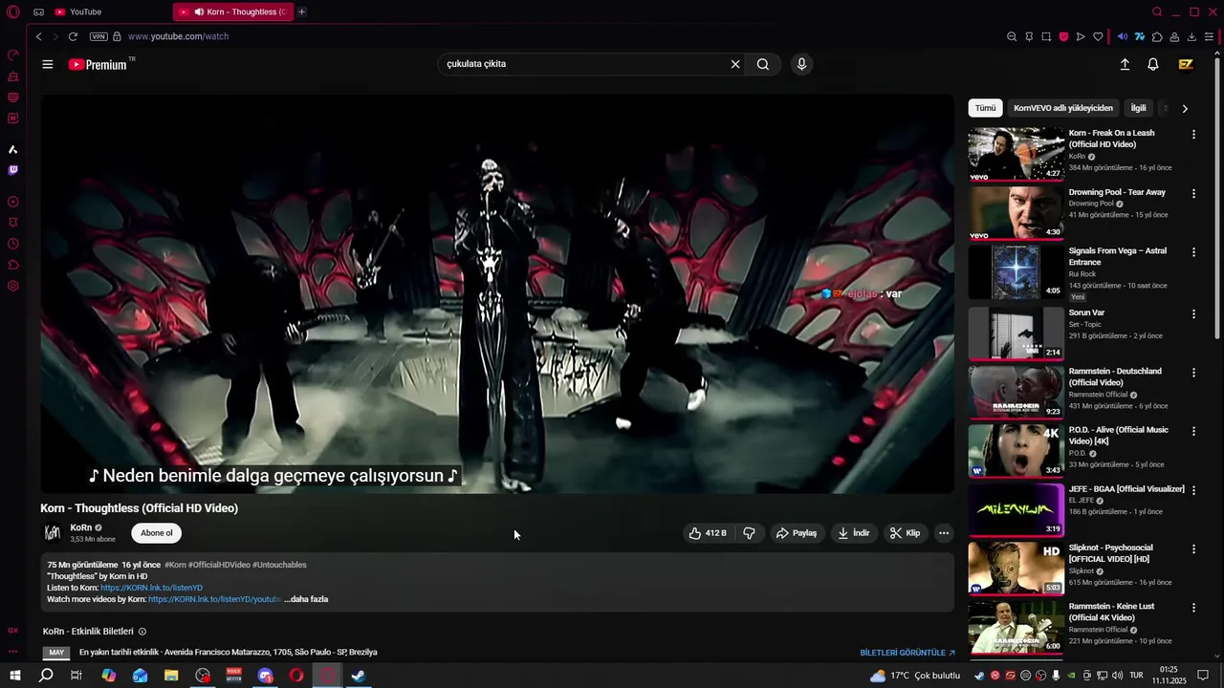Click the search magnifier button
The image size is (1224, 688).
pos(763,64)
